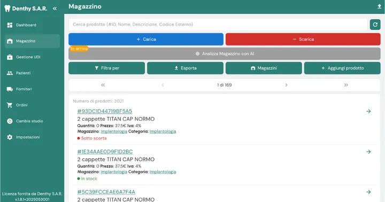This screenshot has width=385, height=202.
Task: Click Analizza Magazzino con AI button
Action: click(x=225, y=54)
